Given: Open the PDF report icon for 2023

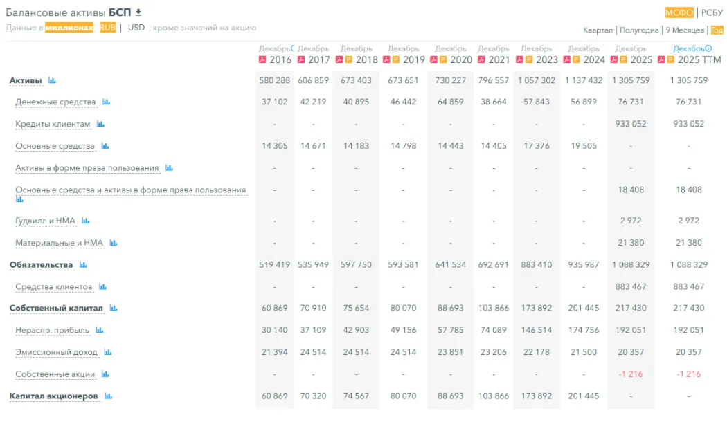Looking at the screenshot, I should [x=520, y=59].
